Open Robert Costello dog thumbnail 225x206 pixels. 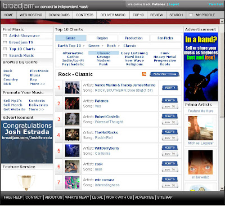(x=72, y=119)
